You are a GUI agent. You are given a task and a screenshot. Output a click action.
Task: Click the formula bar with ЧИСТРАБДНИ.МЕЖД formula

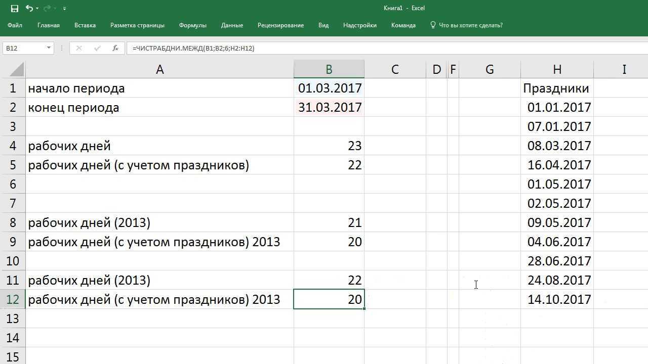[387, 48]
